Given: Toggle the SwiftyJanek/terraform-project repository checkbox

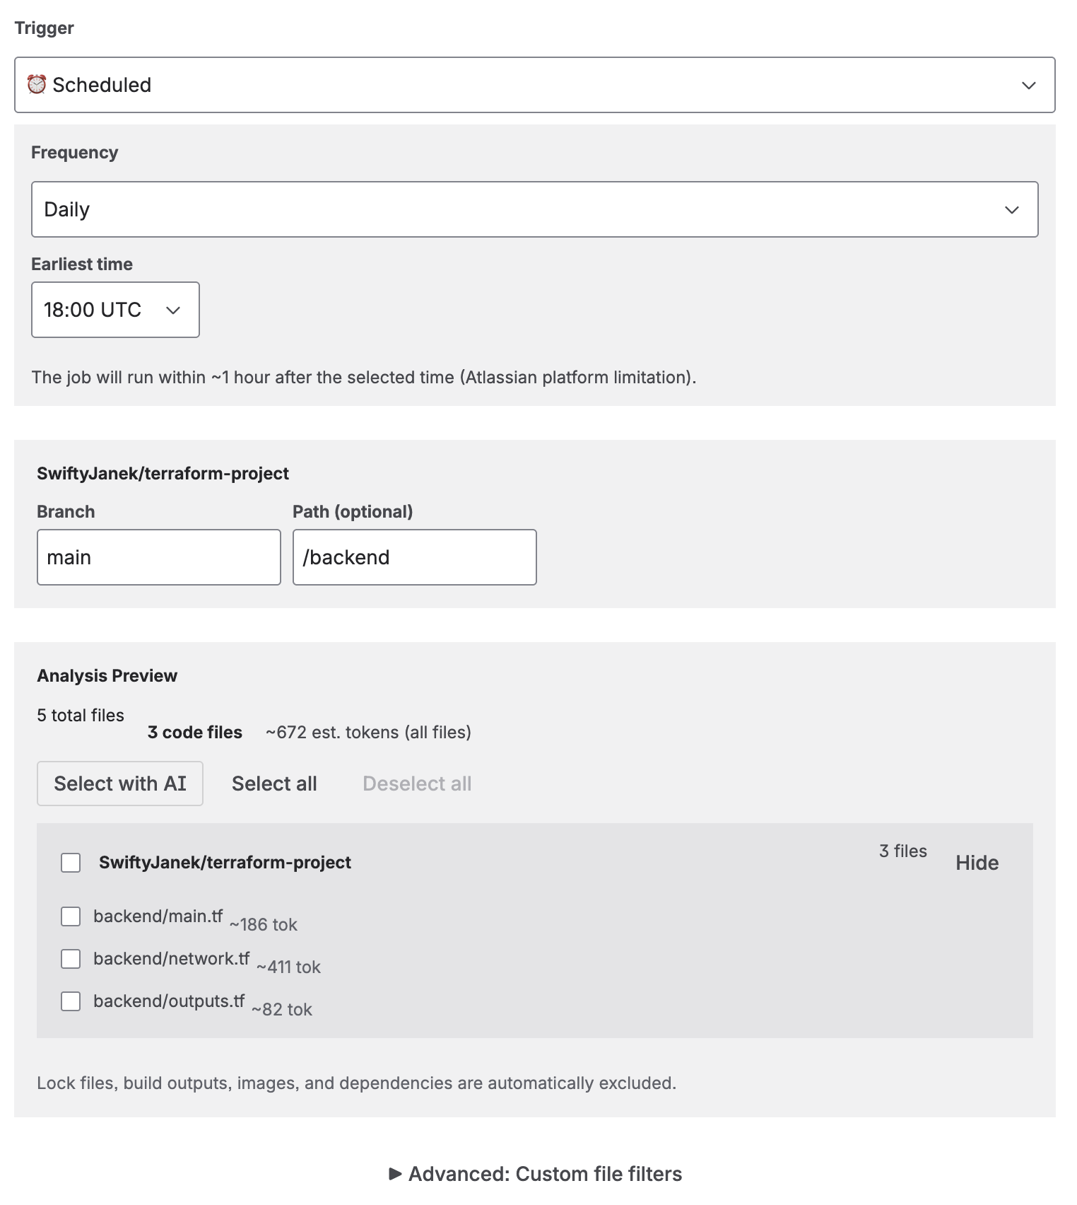Looking at the screenshot, I should point(70,863).
